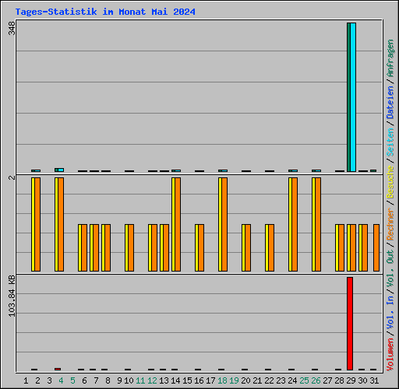The image size is (399, 389).
Task: Click day label '9' on the x-axis
Action: coord(119,380)
